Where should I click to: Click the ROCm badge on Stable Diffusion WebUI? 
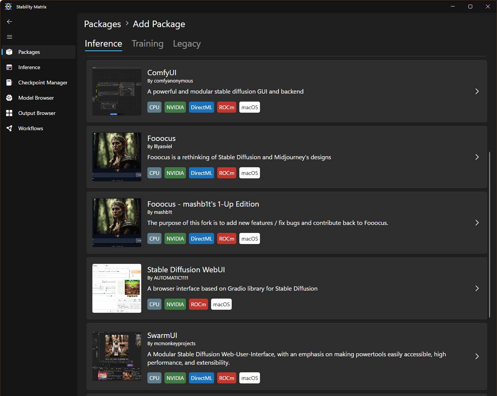[198, 304]
